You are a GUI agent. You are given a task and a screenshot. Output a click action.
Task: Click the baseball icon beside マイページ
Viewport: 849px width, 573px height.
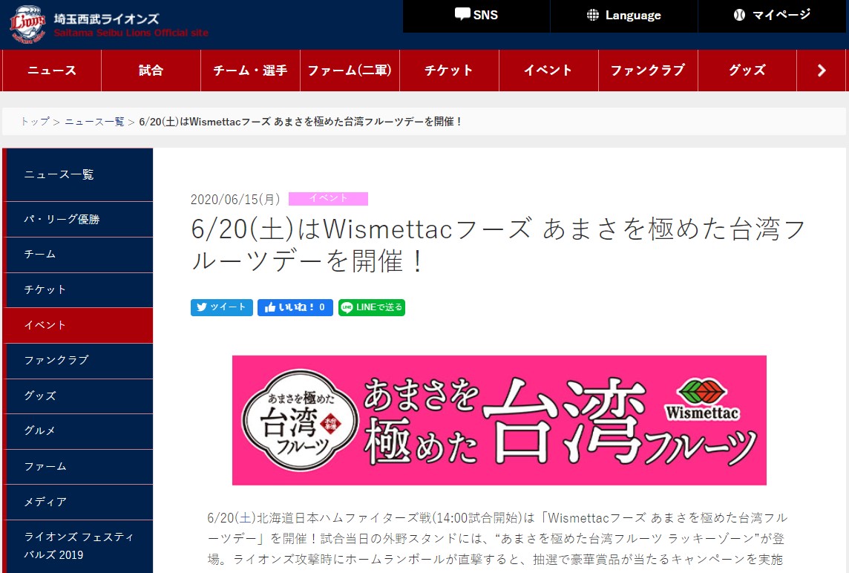(x=739, y=15)
